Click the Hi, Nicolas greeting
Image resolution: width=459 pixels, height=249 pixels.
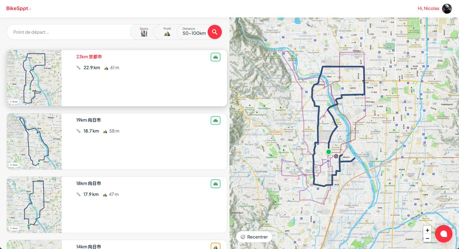[428, 8]
